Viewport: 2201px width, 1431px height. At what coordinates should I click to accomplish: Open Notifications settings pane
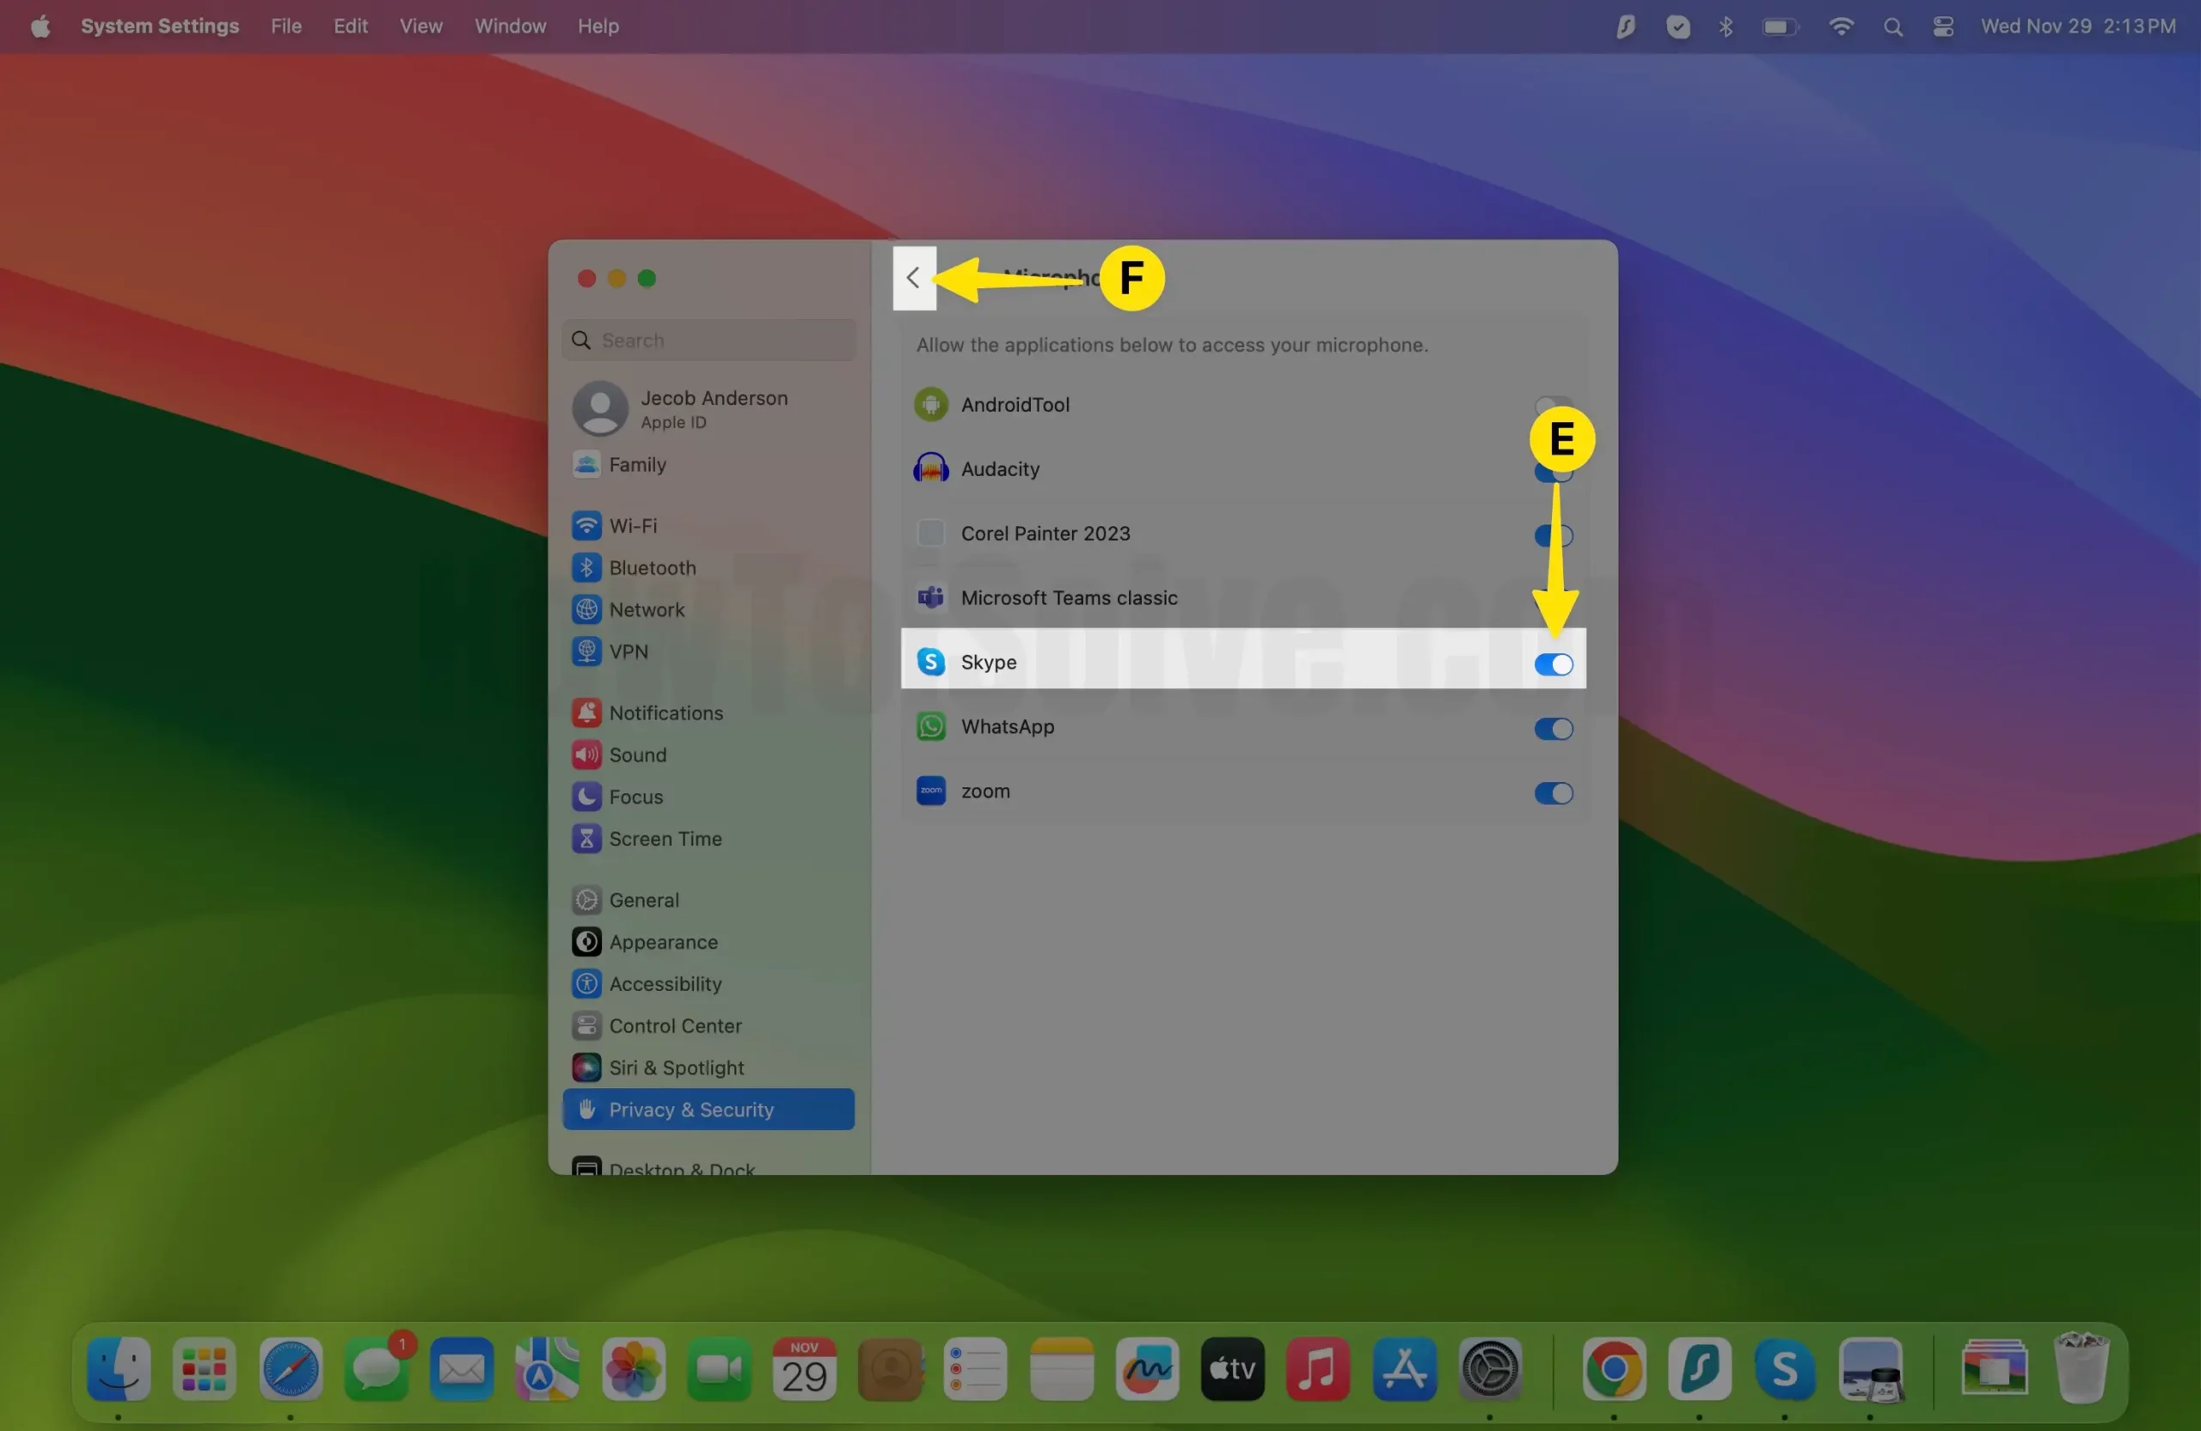pos(665,712)
